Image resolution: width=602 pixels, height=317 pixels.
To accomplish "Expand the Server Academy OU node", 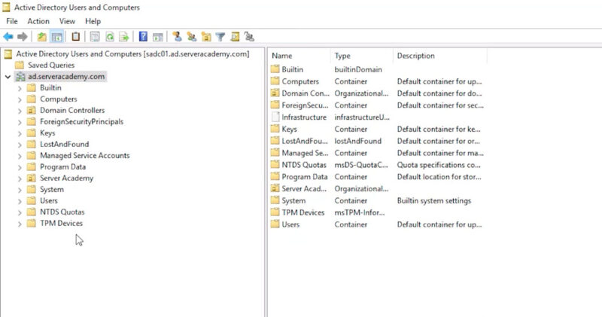I will (20, 178).
